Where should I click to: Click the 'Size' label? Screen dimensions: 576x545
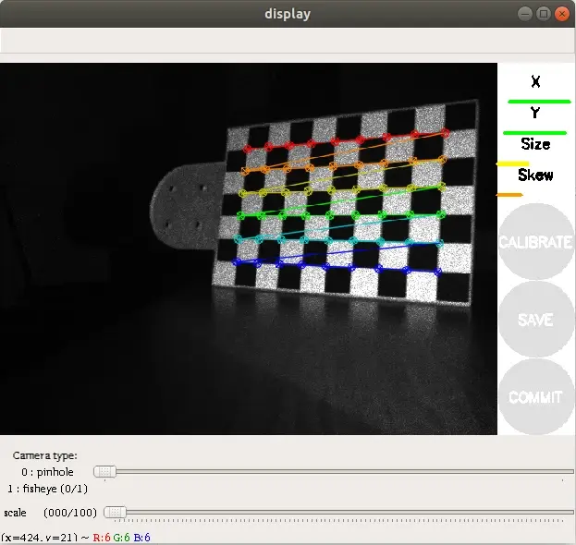(535, 144)
